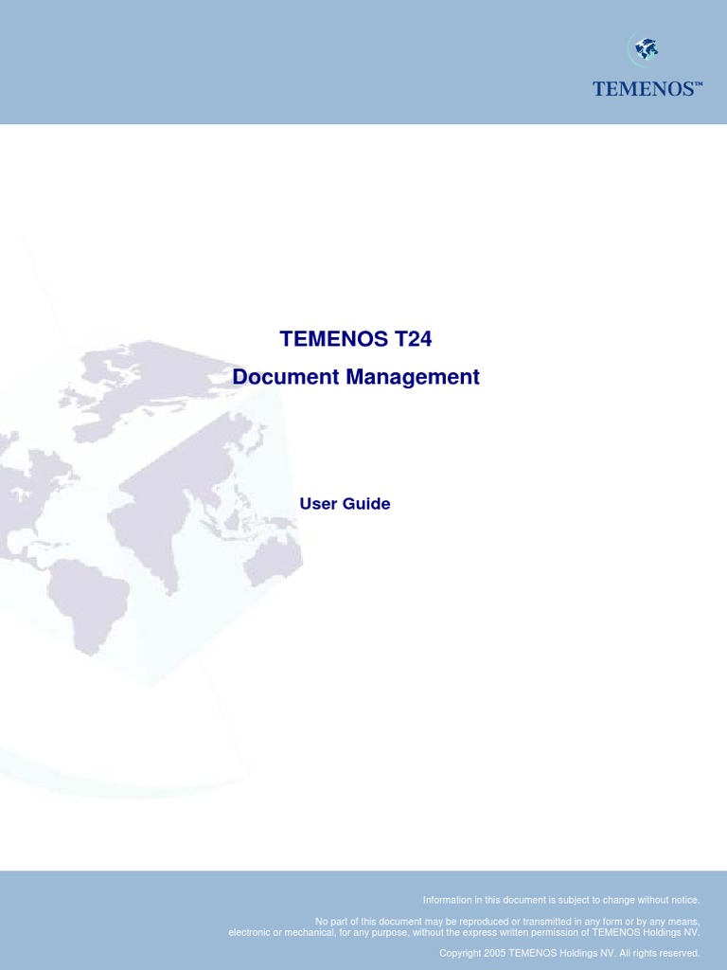This screenshot has width=727, height=970.
Task: Click the TEMENOS wordmark text
Action: (x=647, y=88)
